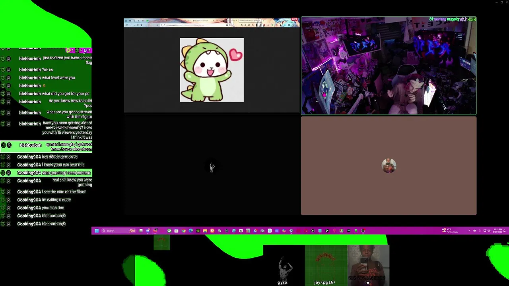
Task: Launch the Xbox app from taskbar
Action: (x=169, y=230)
